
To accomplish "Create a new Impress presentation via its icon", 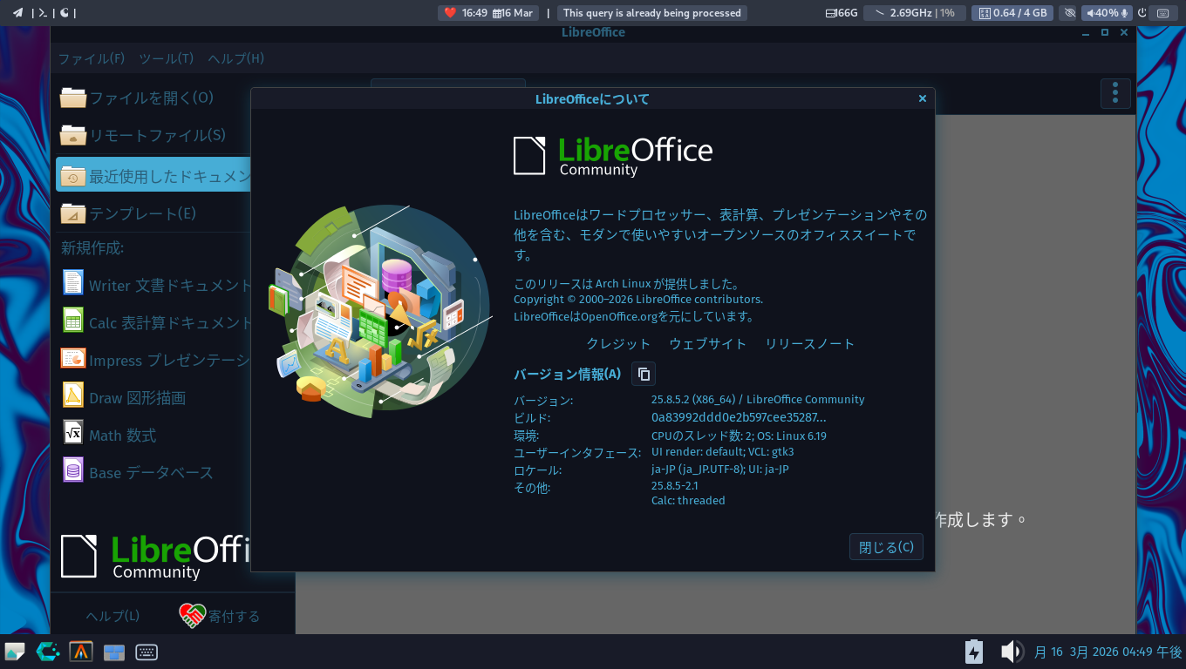I will tap(73, 359).
